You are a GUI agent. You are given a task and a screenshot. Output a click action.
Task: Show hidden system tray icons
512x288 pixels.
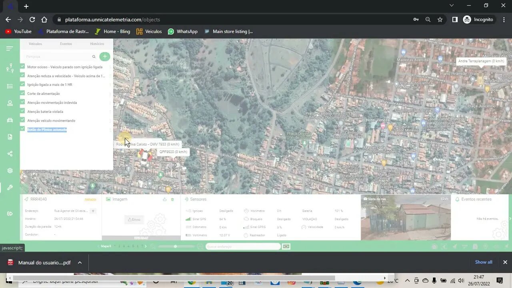coord(407,281)
